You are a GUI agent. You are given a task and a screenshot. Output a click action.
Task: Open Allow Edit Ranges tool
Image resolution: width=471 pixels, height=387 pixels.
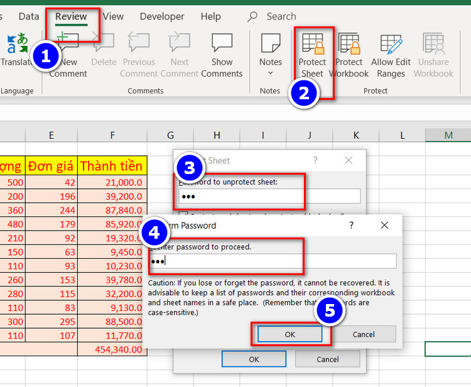click(x=391, y=45)
